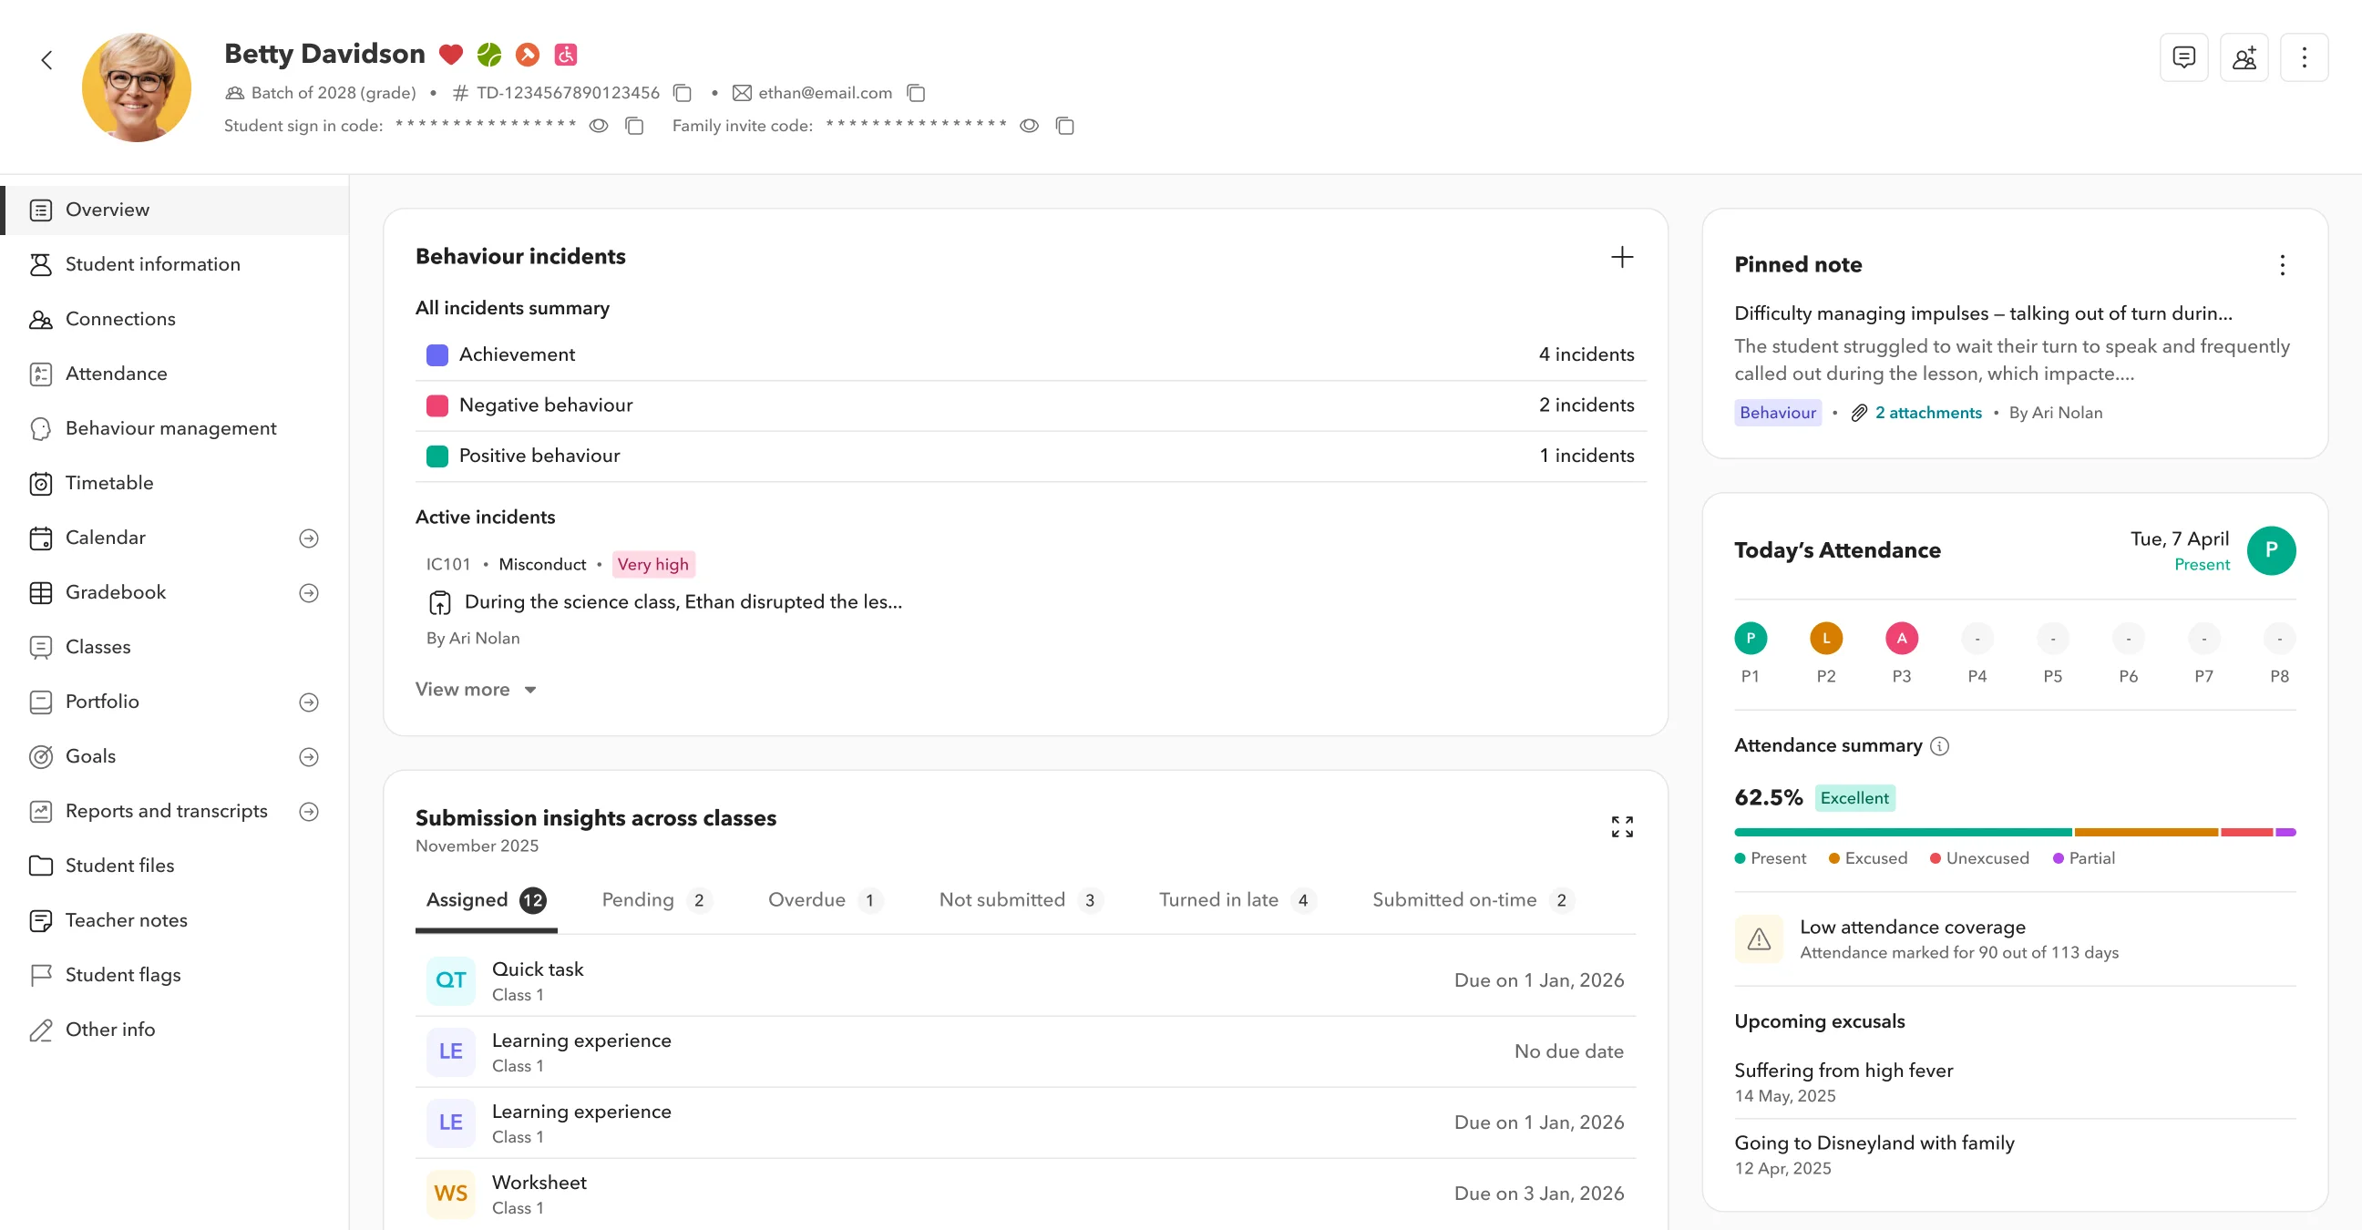Click the green leaf badge icon

pos(488,54)
